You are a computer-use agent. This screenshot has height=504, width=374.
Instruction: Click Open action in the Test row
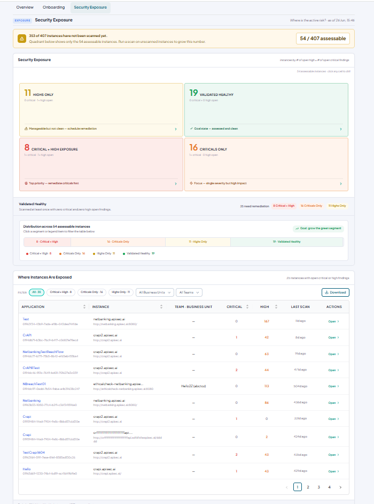pyautogui.click(x=333, y=321)
